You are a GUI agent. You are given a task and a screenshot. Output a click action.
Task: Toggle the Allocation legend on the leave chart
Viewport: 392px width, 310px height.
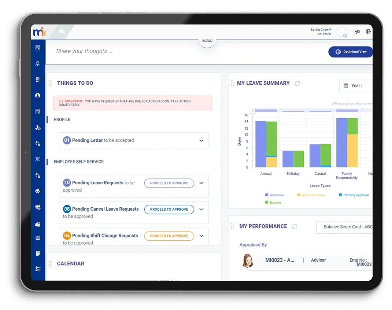pos(274,195)
